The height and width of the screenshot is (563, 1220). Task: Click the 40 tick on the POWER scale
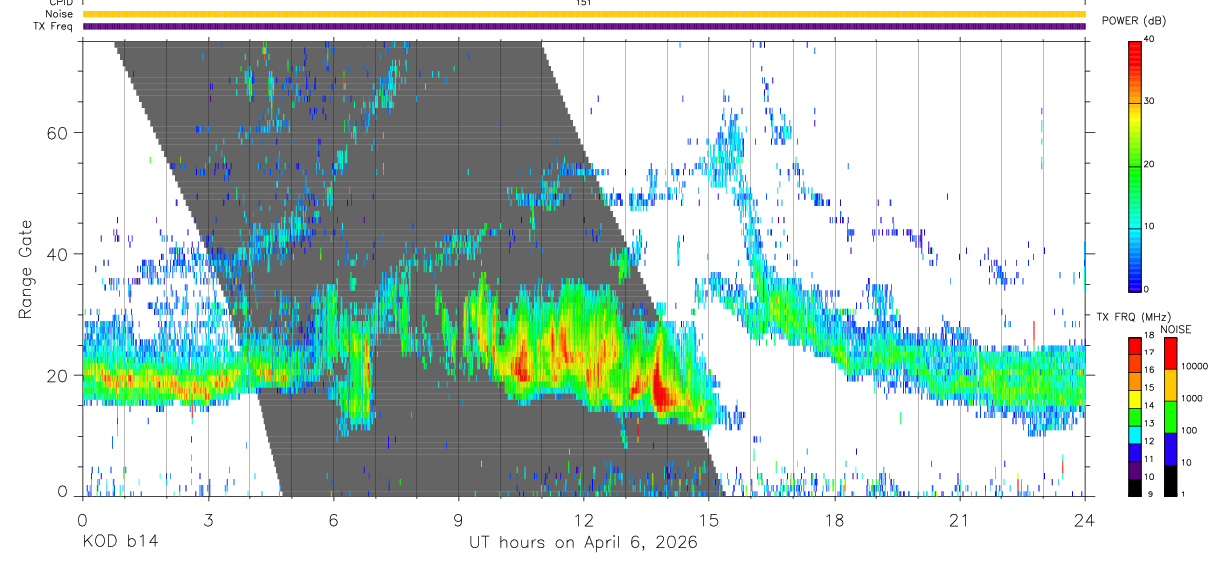[x=1150, y=40]
